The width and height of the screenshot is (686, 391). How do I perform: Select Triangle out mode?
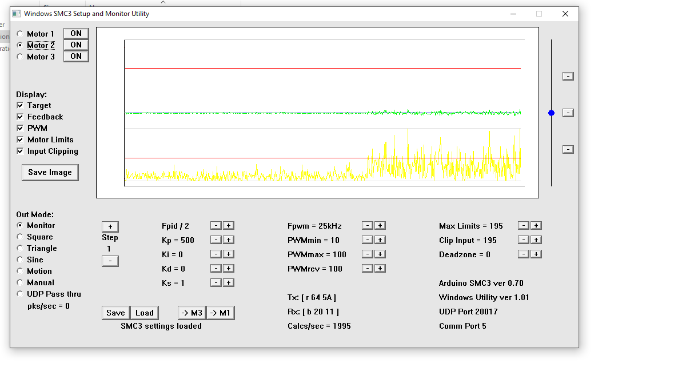click(20, 248)
